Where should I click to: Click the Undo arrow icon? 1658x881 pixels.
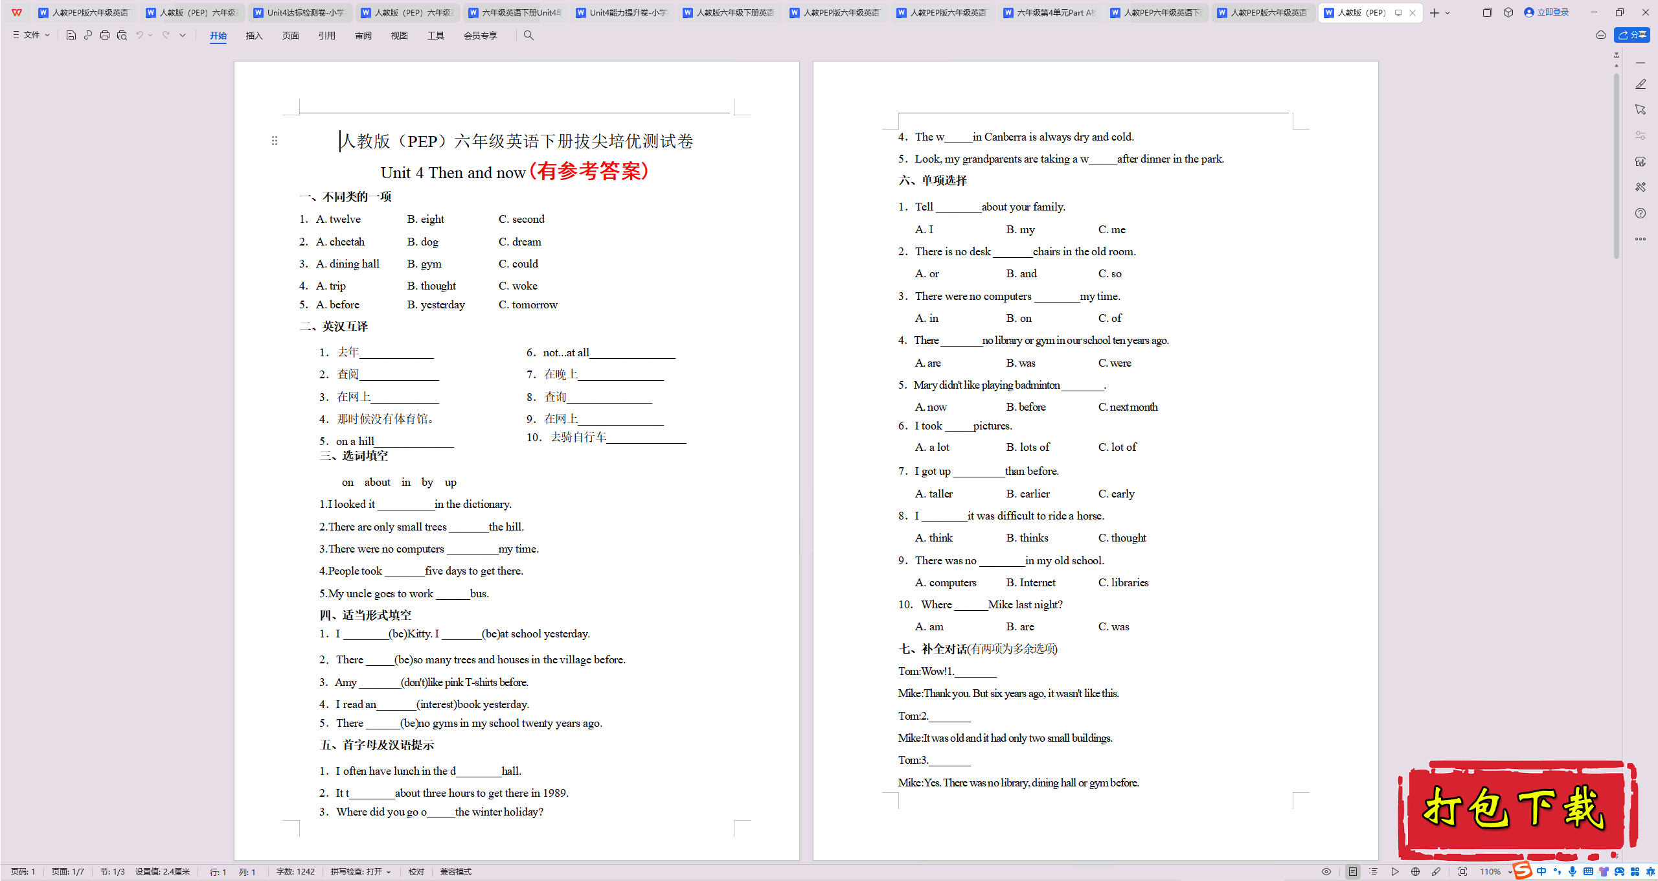(139, 35)
